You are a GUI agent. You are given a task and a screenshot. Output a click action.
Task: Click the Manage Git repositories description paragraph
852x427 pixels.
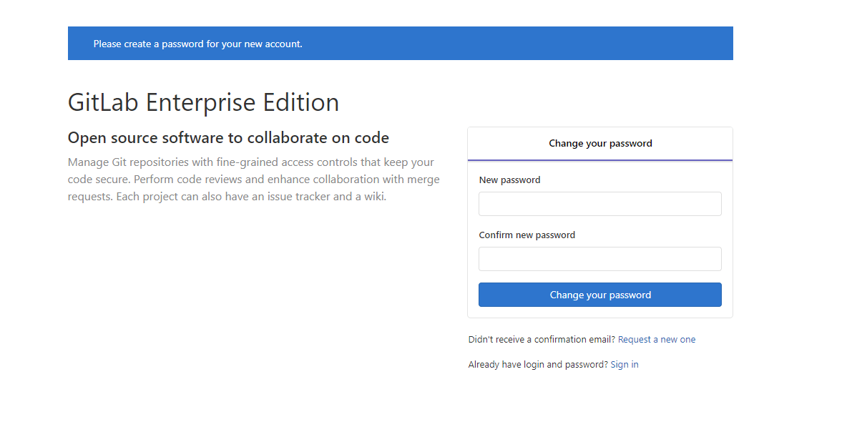[x=254, y=180]
